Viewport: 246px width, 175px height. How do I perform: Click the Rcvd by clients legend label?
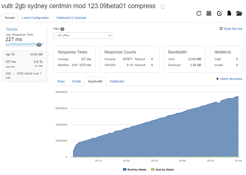(x=137, y=170)
